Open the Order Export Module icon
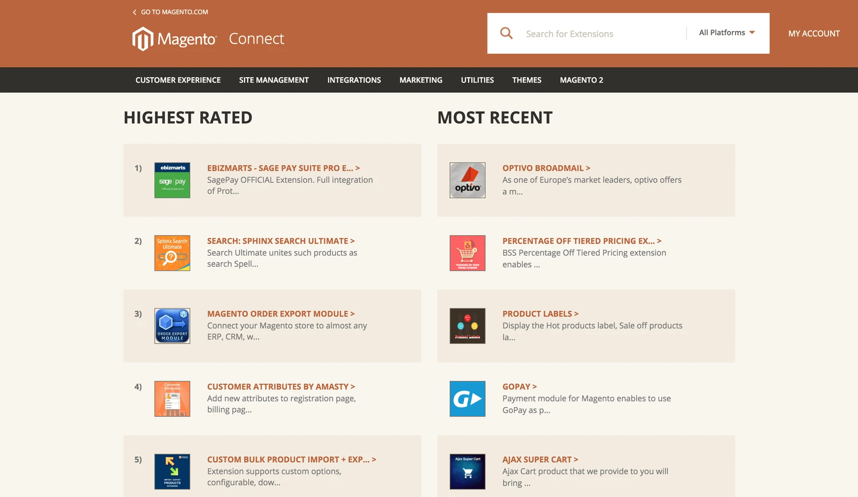The width and height of the screenshot is (858, 497). click(172, 326)
